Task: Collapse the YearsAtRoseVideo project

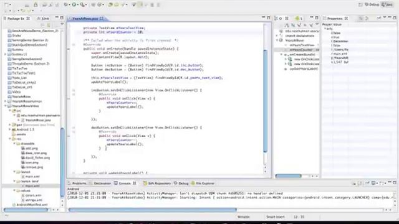Action: 6,106
